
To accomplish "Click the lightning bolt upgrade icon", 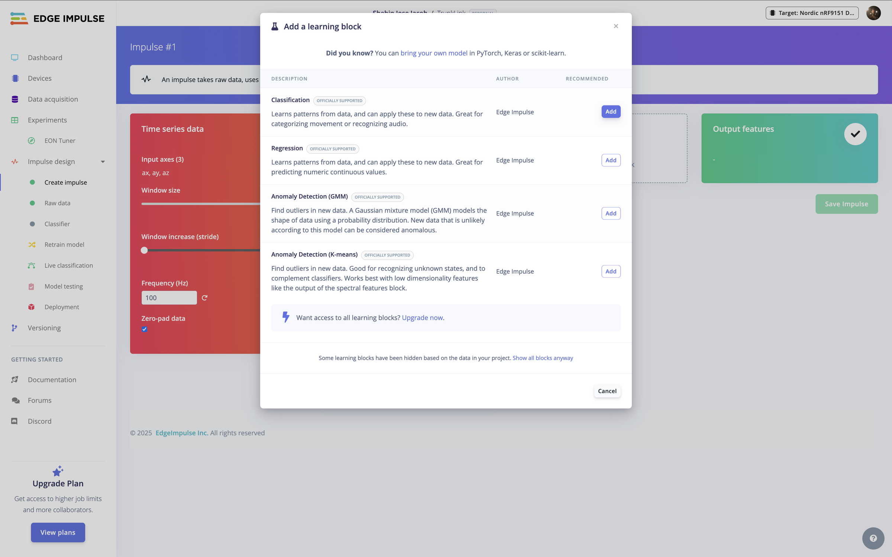I will click(x=286, y=317).
